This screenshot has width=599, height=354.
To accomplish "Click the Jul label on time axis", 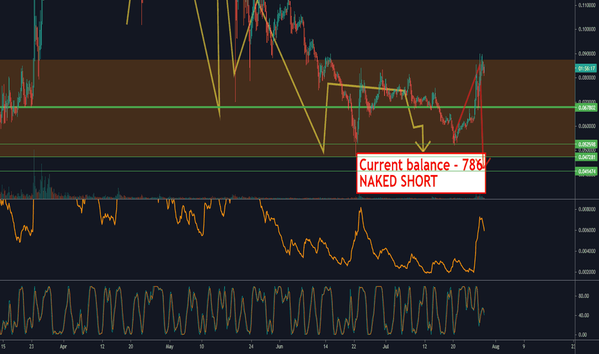I will (386, 347).
